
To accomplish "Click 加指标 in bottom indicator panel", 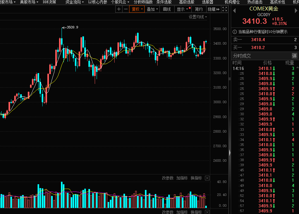I will point(182,212).
